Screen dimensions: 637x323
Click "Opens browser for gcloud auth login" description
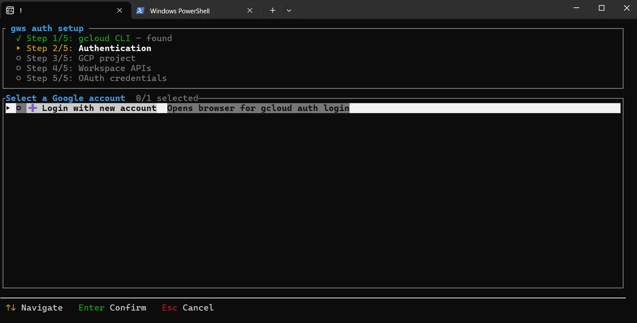coord(258,108)
